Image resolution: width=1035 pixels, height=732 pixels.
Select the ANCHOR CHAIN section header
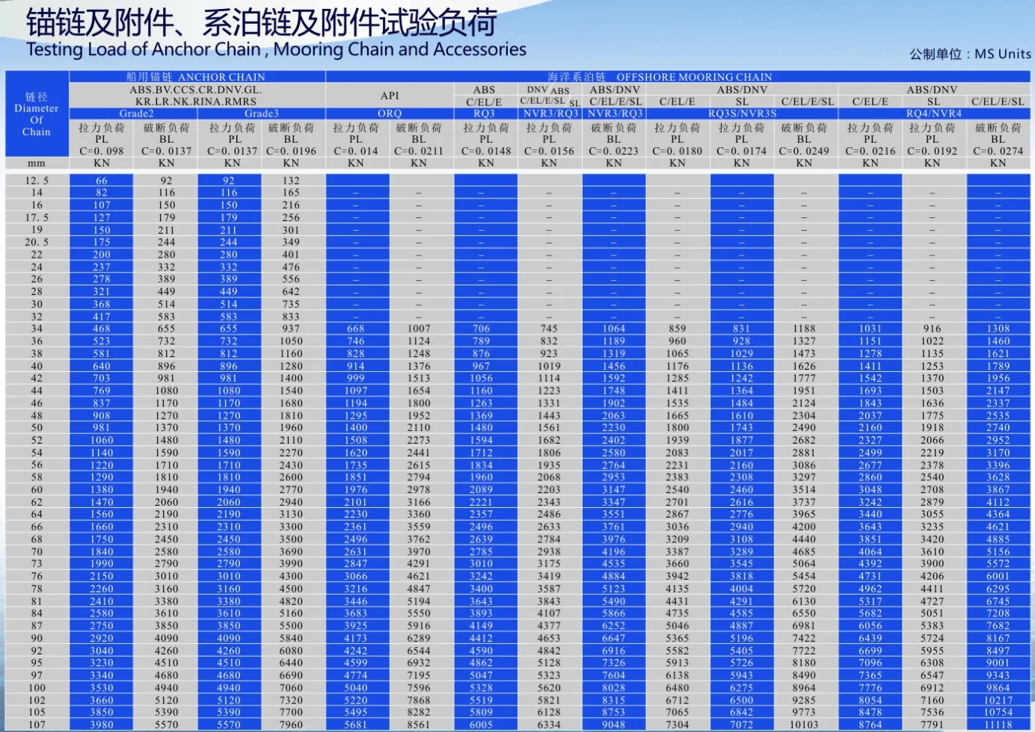pos(196,77)
